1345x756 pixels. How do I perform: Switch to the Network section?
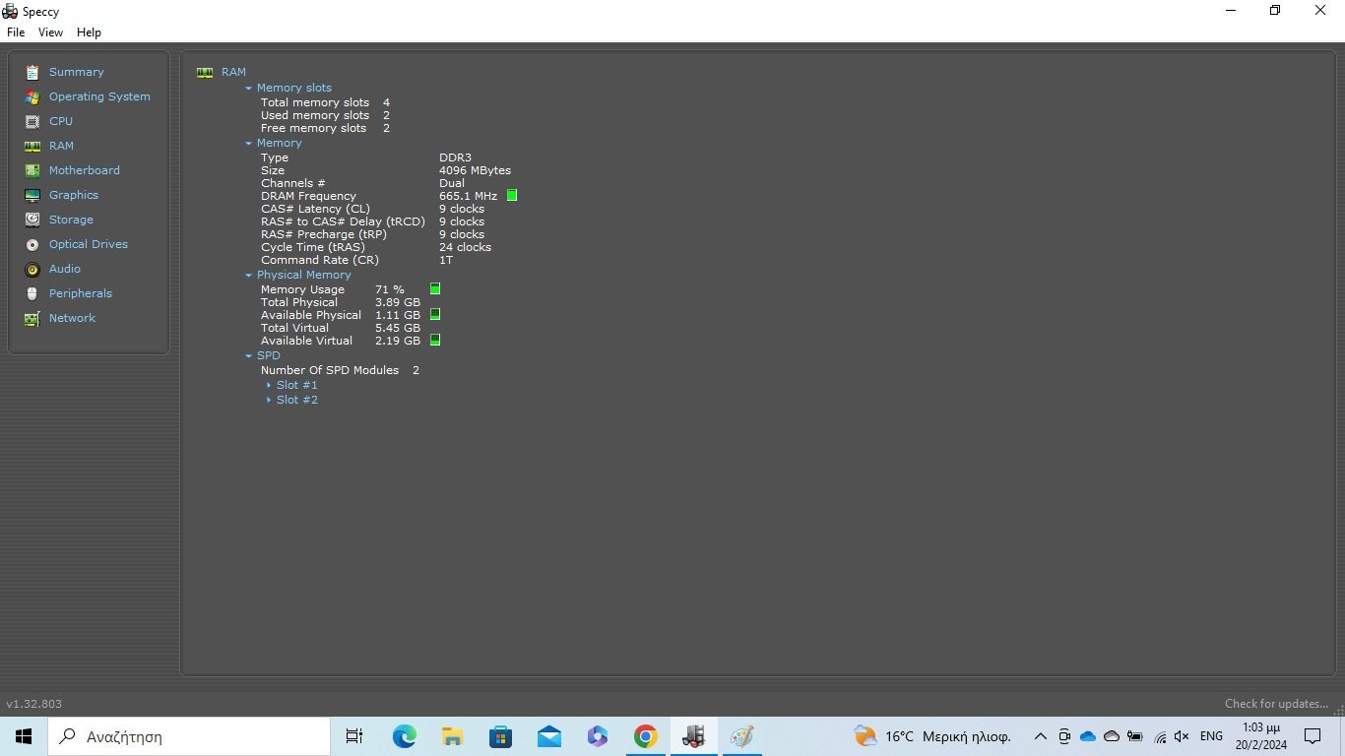tap(72, 318)
